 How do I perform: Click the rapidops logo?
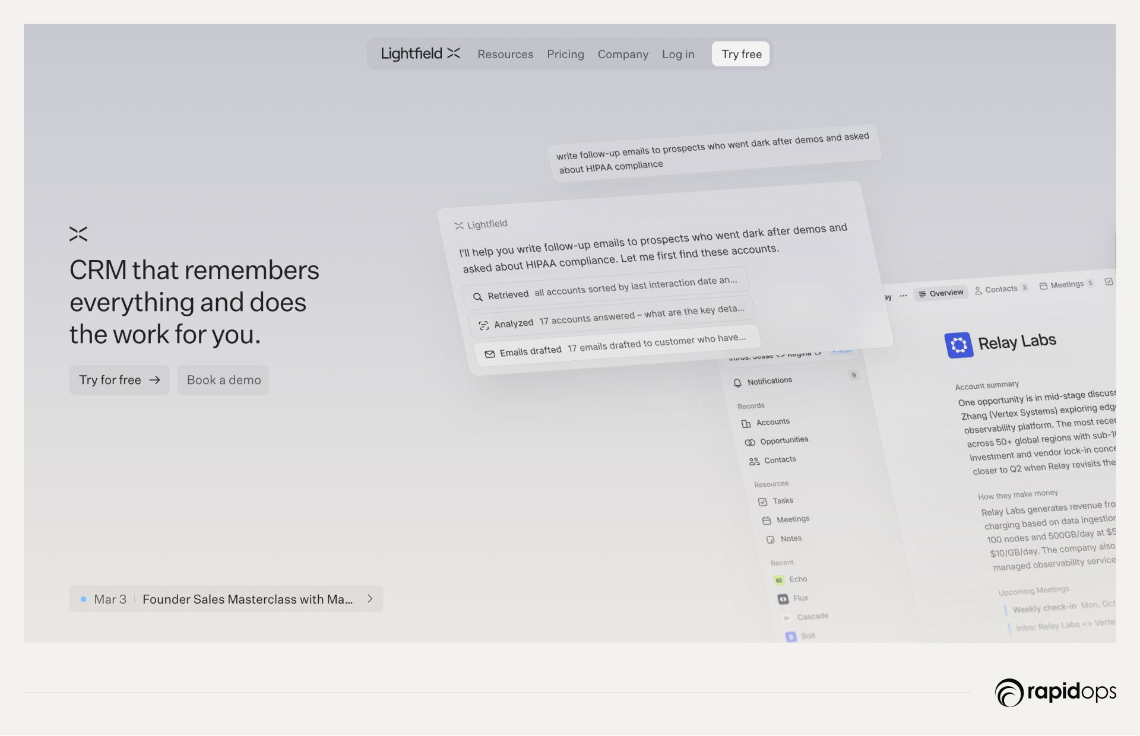(1055, 692)
